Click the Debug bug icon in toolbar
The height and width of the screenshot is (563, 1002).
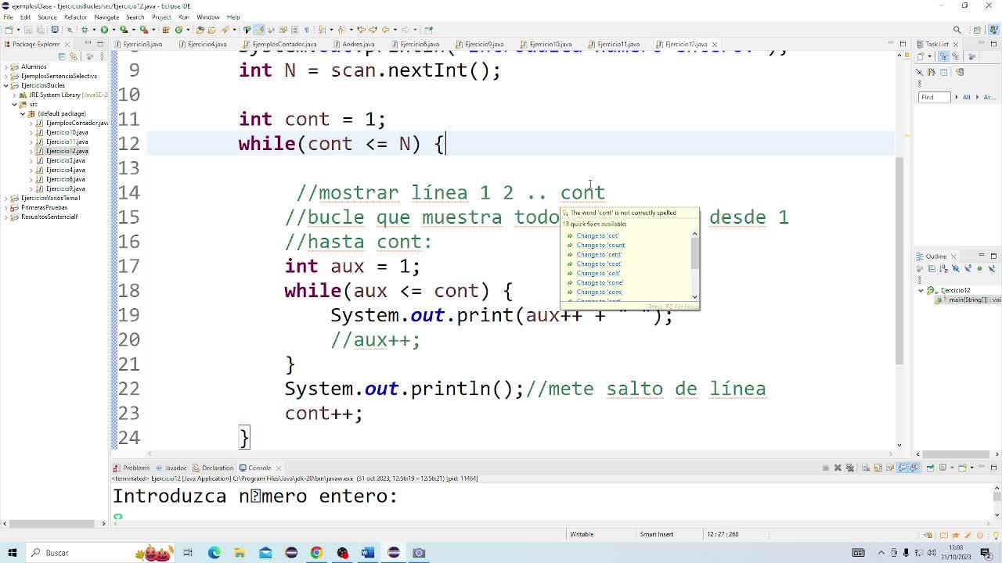84,30
